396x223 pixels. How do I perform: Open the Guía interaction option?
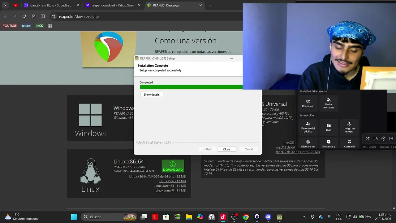329,127
